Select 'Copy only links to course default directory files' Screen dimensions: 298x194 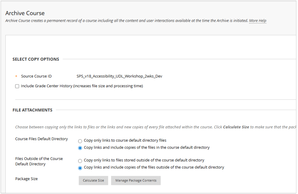click(80, 141)
